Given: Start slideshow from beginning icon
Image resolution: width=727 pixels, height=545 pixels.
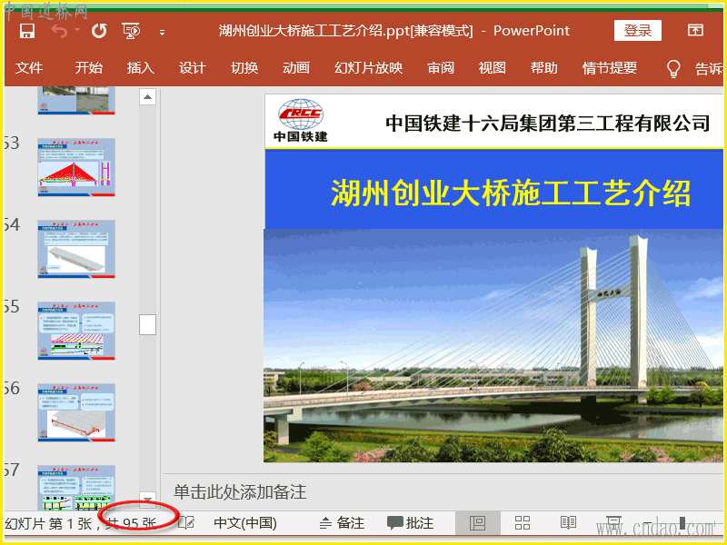Looking at the screenshot, I should [131, 31].
